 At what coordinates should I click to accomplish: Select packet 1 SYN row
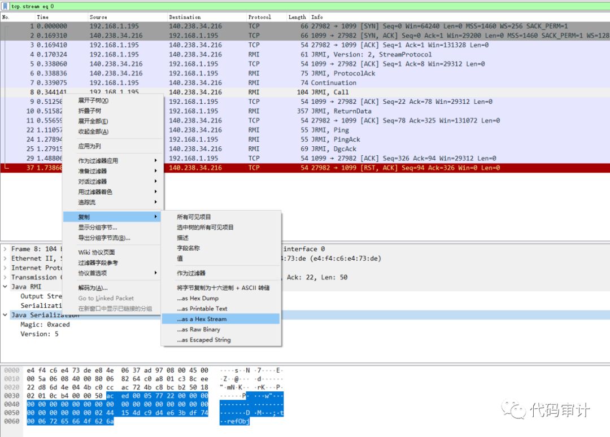[x=305, y=26]
